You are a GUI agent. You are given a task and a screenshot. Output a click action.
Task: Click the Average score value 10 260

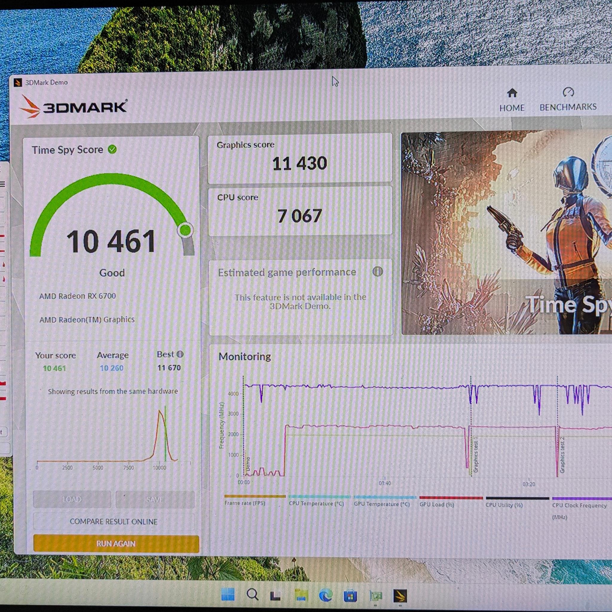(112, 368)
